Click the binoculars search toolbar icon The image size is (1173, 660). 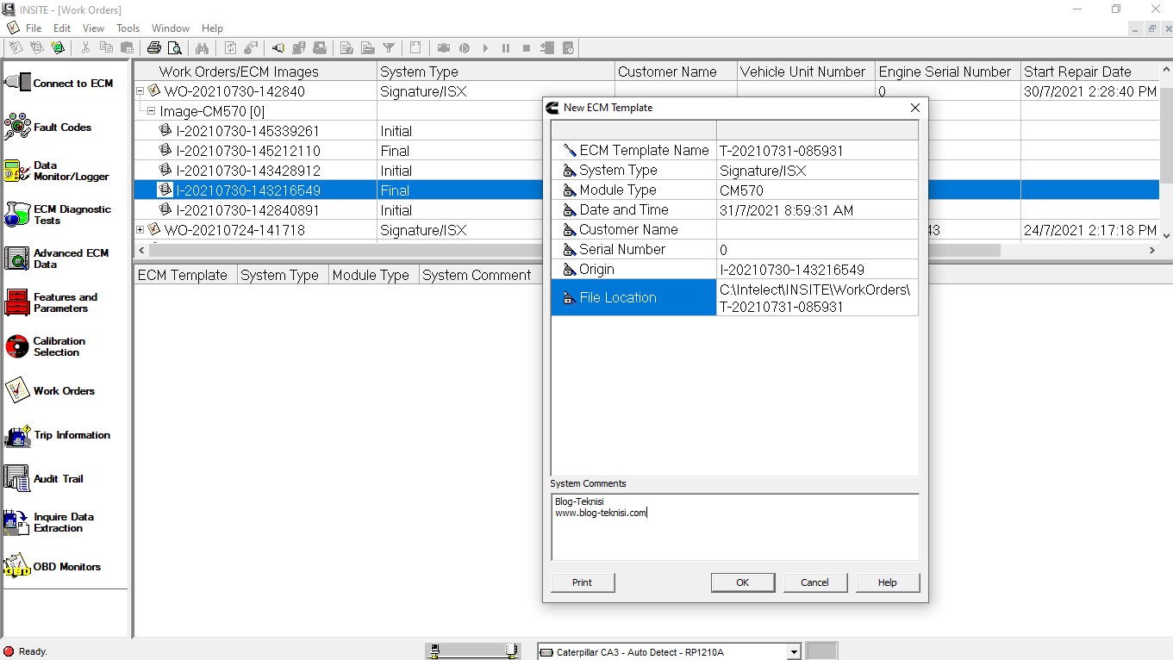(202, 47)
